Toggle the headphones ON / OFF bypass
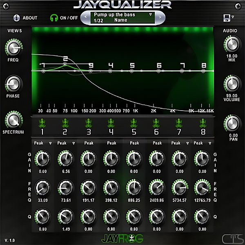Viewport: 245px width, 245px height. pyautogui.click(x=54, y=18)
